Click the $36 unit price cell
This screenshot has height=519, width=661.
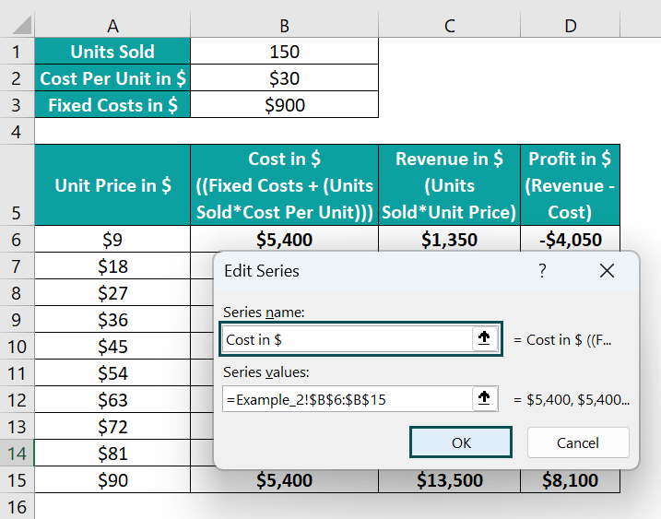(x=112, y=320)
